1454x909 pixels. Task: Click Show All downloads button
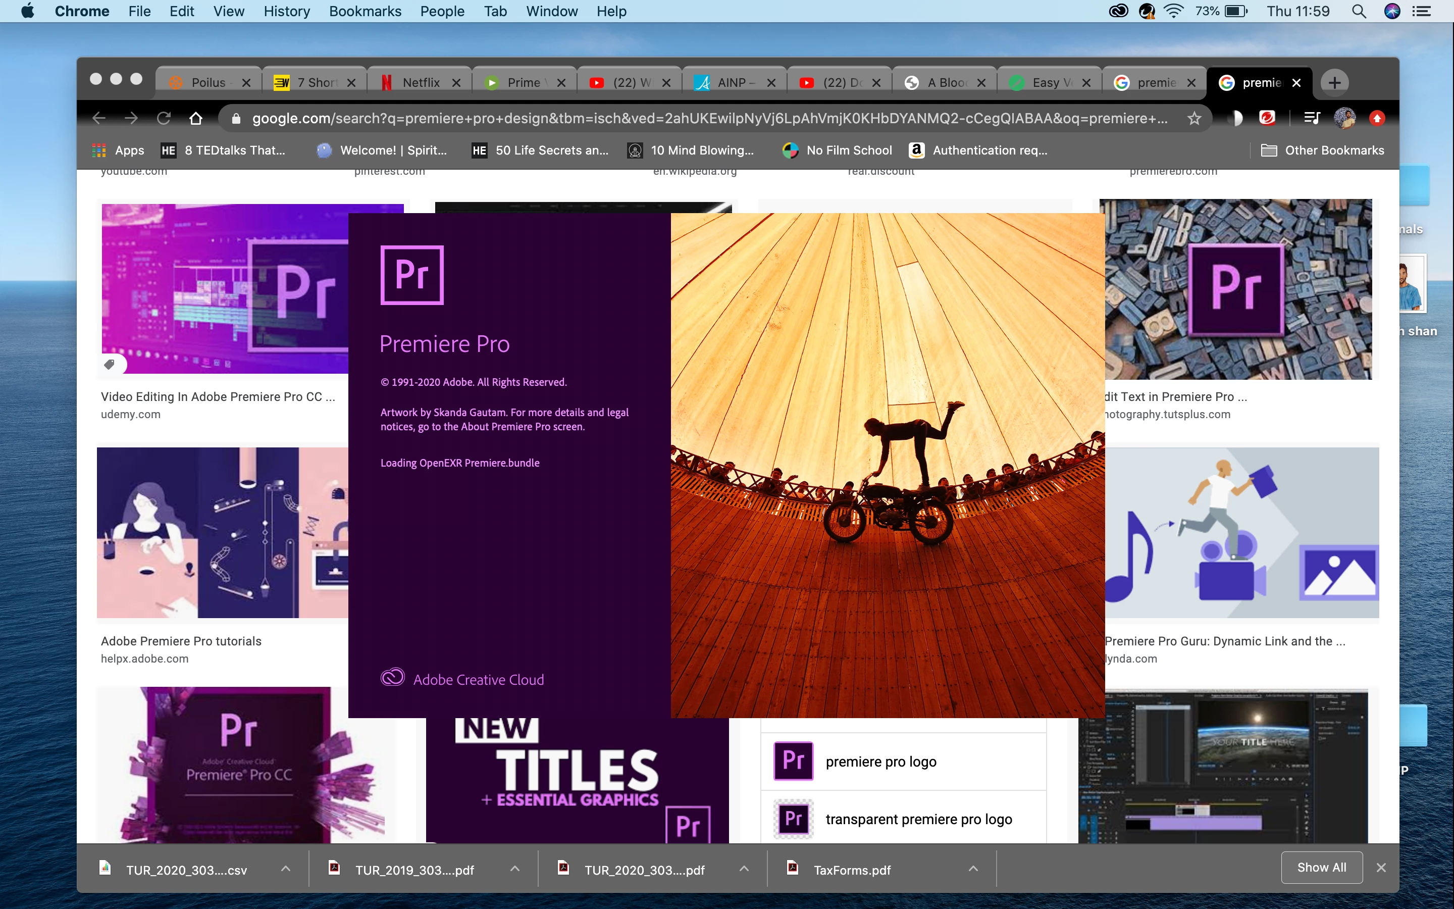pyautogui.click(x=1321, y=868)
